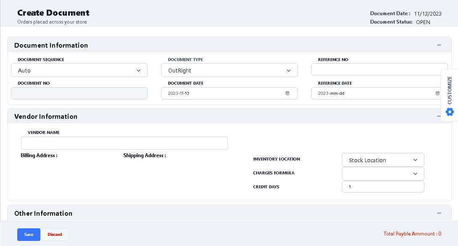Open Document Information section options ellipsis
The image size is (458, 246).
(x=439, y=45)
